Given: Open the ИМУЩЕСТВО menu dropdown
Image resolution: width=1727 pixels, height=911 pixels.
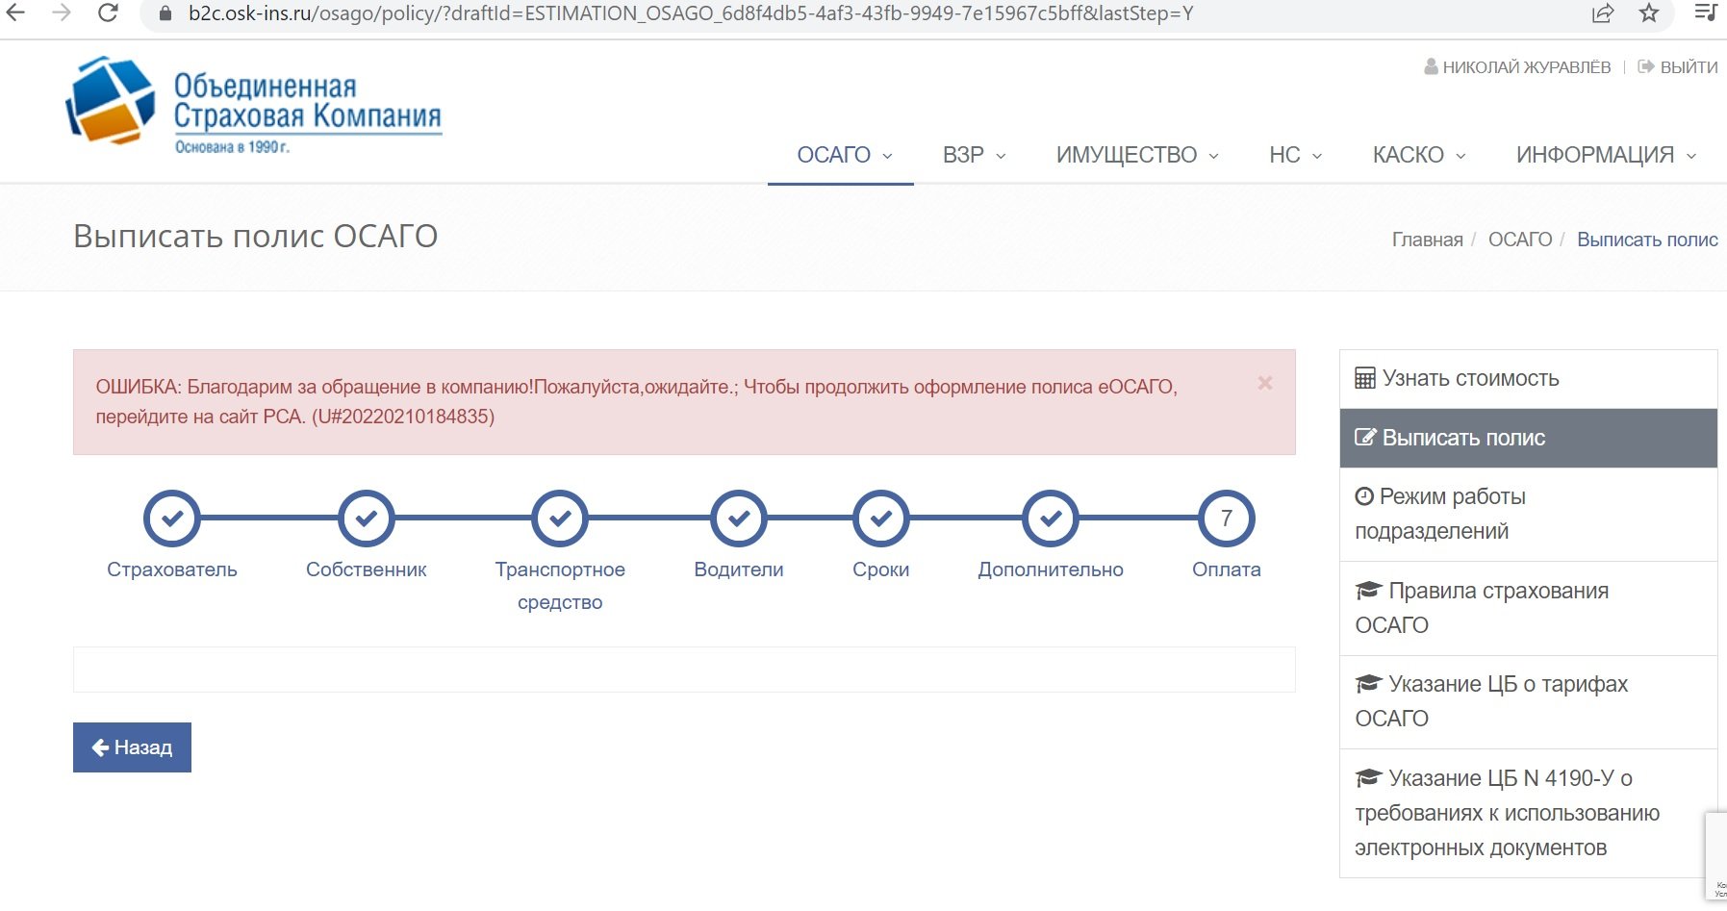Looking at the screenshot, I should tap(1136, 155).
